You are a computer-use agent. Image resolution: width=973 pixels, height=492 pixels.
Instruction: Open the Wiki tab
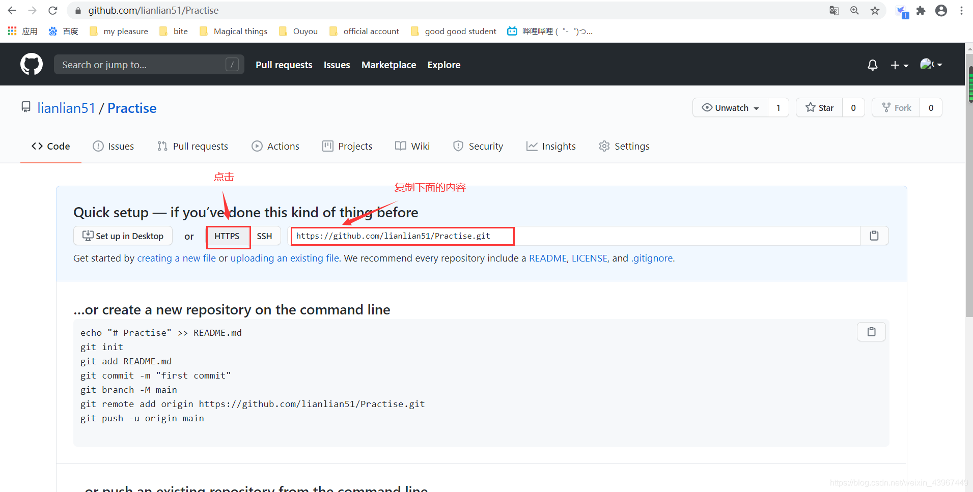click(x=412, y=146)
